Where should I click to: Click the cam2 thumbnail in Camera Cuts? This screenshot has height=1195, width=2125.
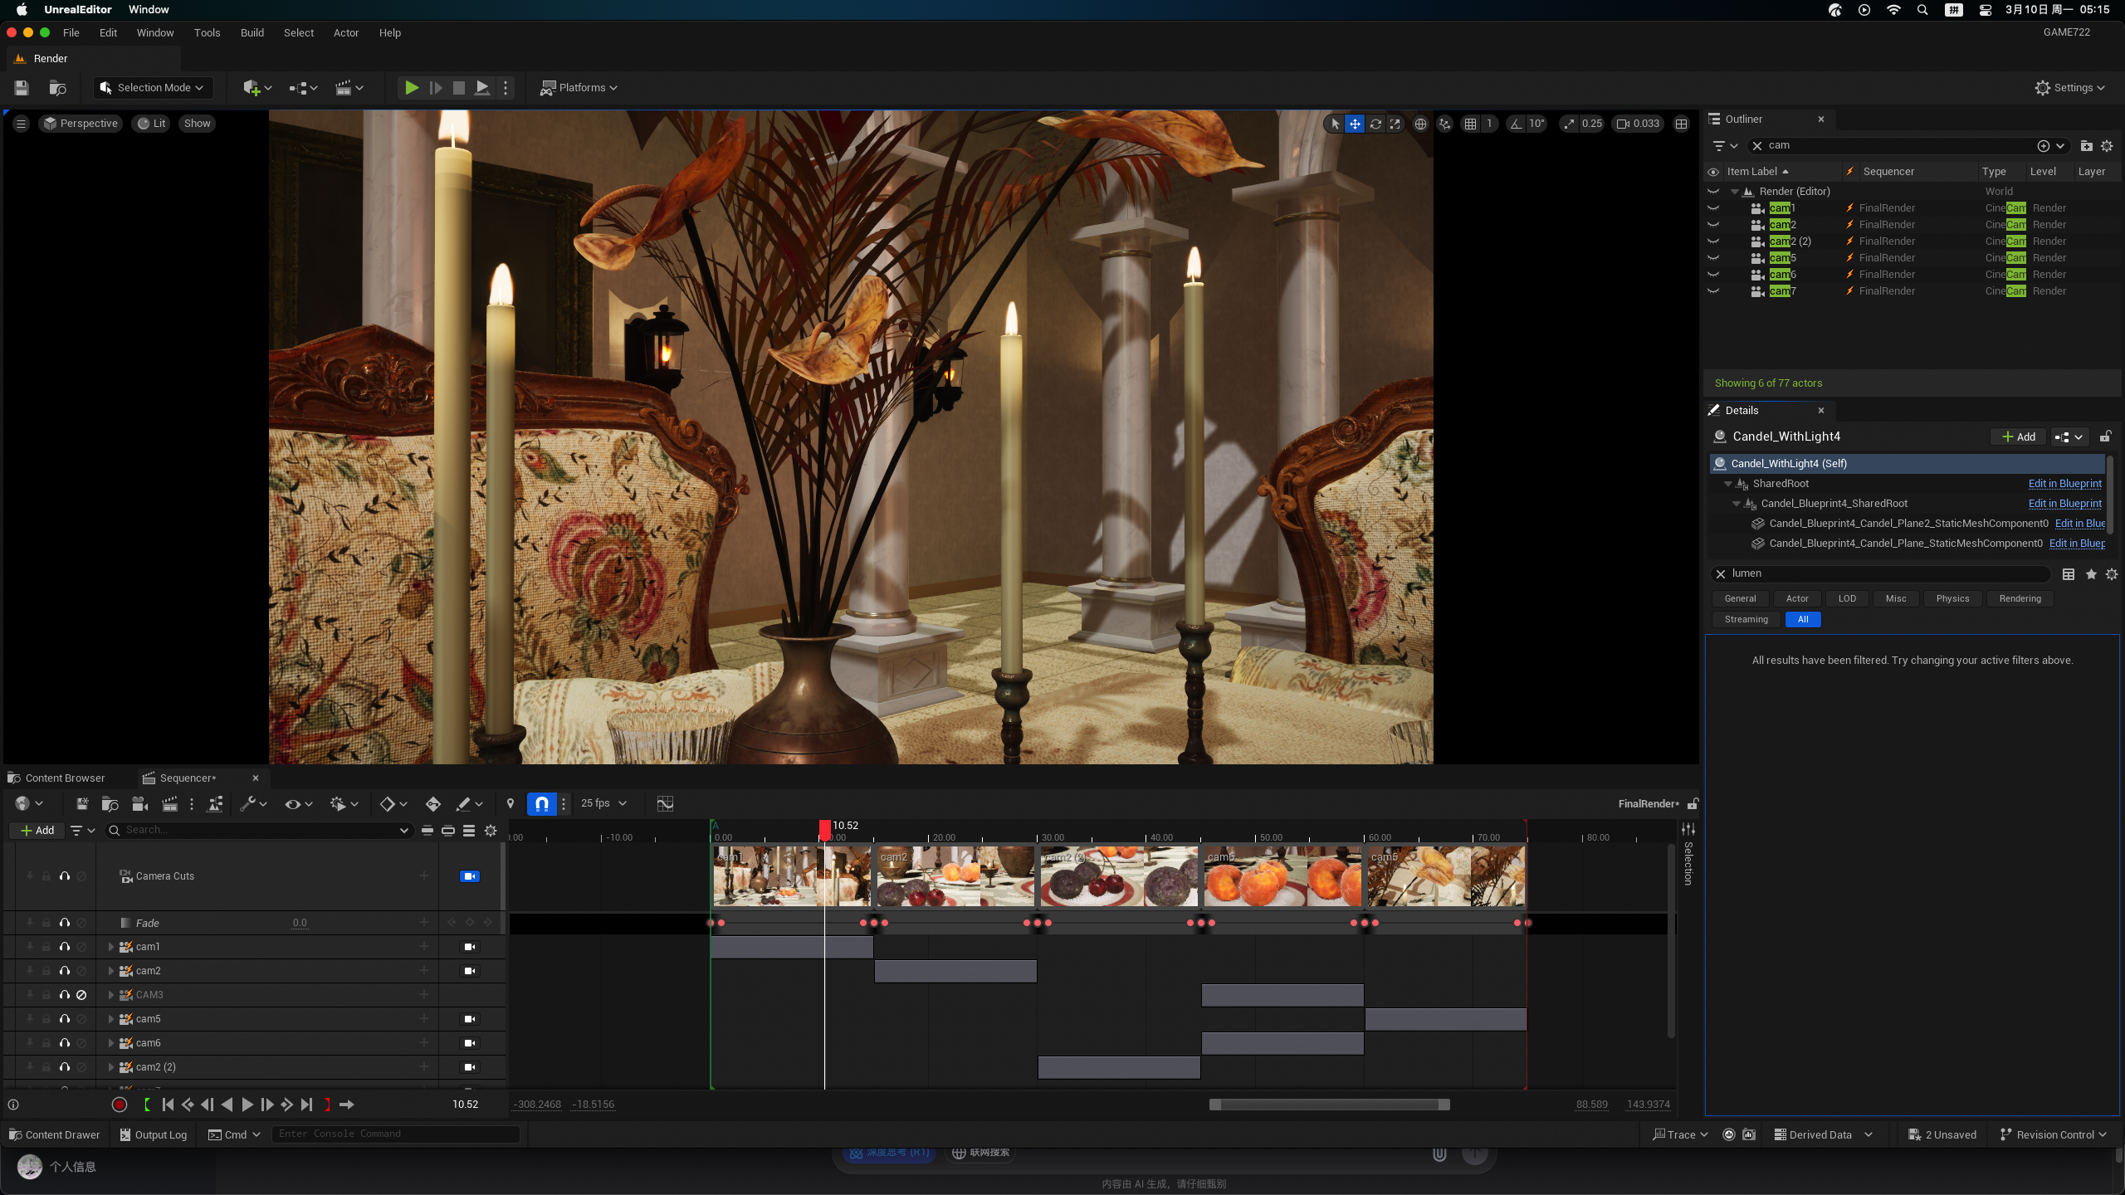pyautogui.click(x=955, y=876)
